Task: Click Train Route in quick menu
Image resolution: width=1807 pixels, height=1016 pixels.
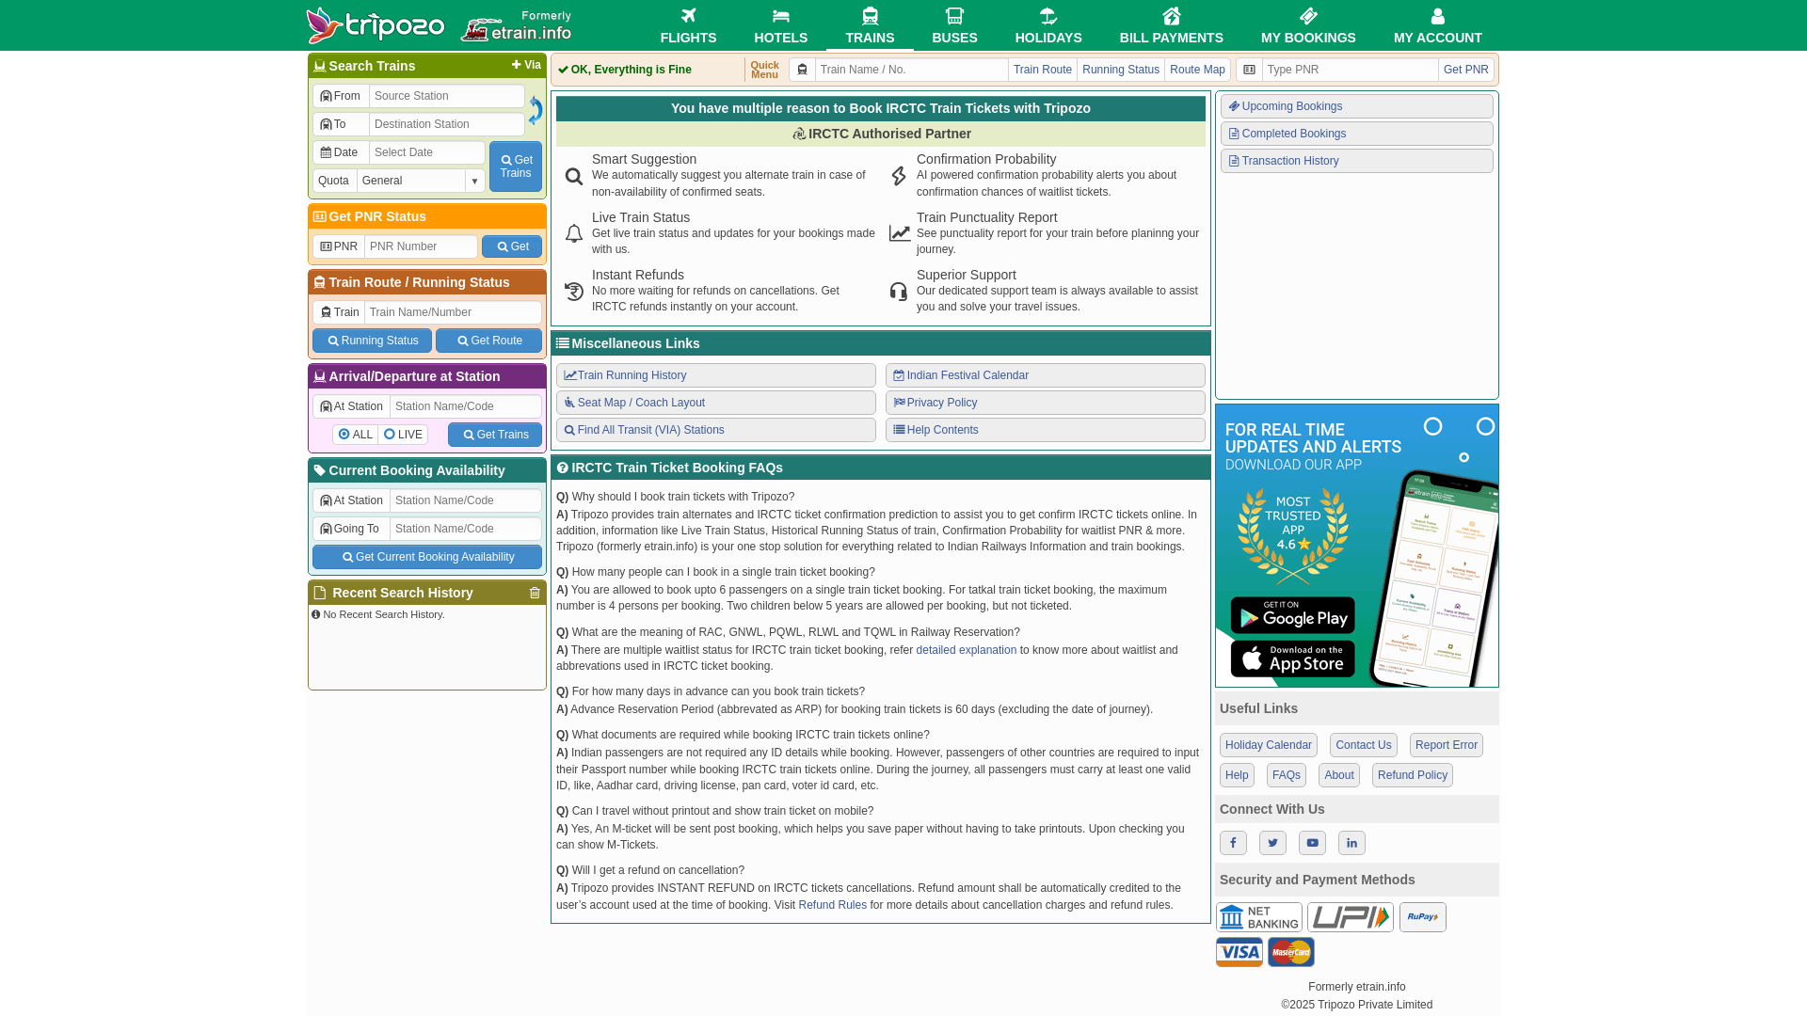Action: click(1042, 70)
